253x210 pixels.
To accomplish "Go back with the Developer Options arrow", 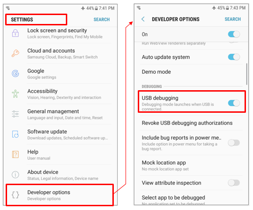I will [x=143, y=19].
